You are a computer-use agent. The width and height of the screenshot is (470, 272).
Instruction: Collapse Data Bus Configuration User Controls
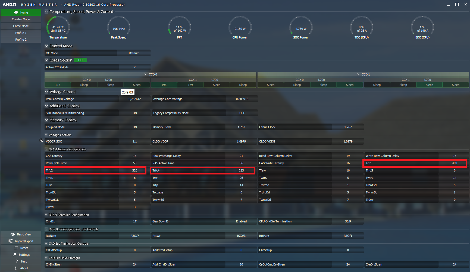(46, 229)
